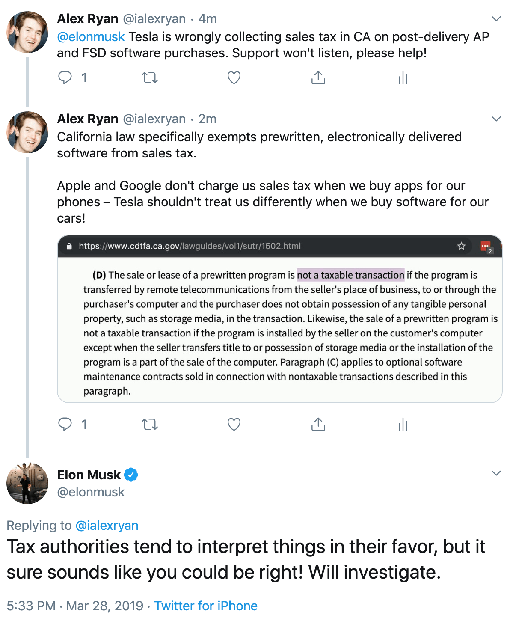510x627 pixels.
Task: Open the @elonmusk mention link
Action: pyautogui.click(x=91, y=37)
